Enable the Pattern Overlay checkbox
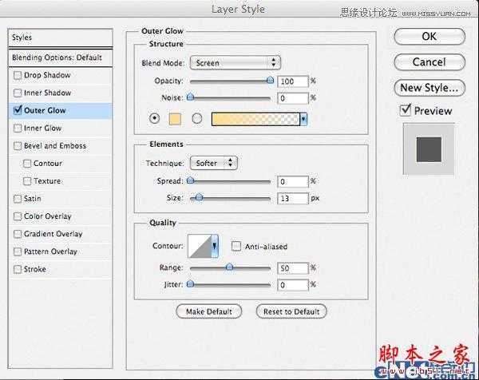Image resolution: width=479 pixels, height=380 pixels. [x=18, y=251]
